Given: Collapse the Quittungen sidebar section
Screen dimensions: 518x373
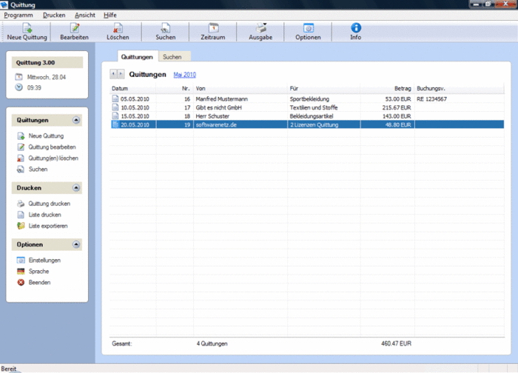Looking at the screenshot, I should click(76, 120).
